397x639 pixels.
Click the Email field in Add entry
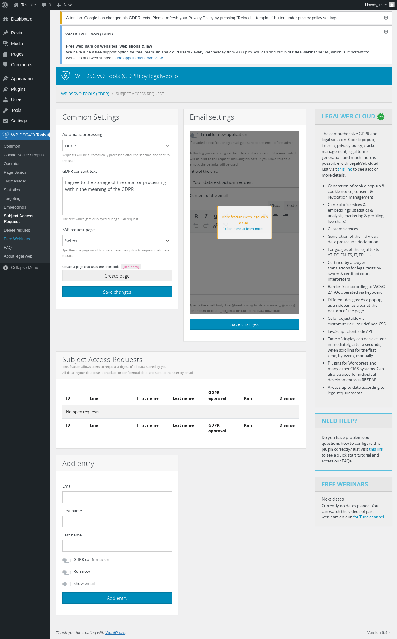tap(117, 497)
